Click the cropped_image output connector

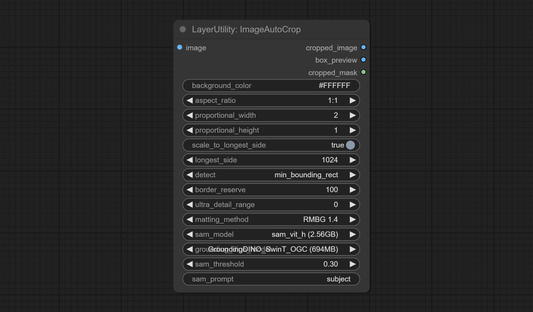(x=363, y=47)
